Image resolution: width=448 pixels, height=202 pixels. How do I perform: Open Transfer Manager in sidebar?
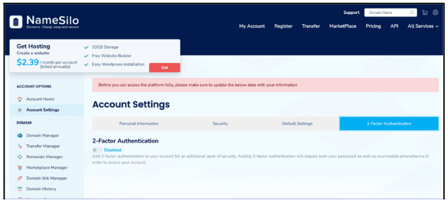point(43,146)
